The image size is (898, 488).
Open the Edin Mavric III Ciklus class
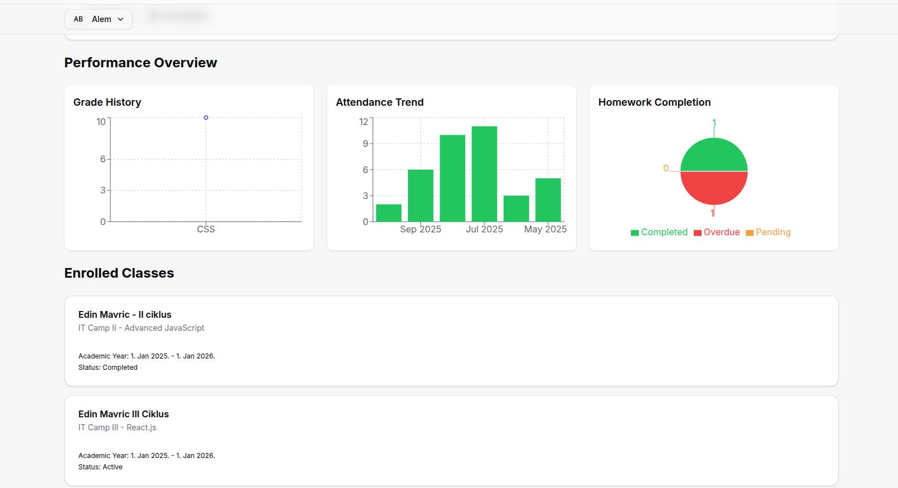(123, 414)
